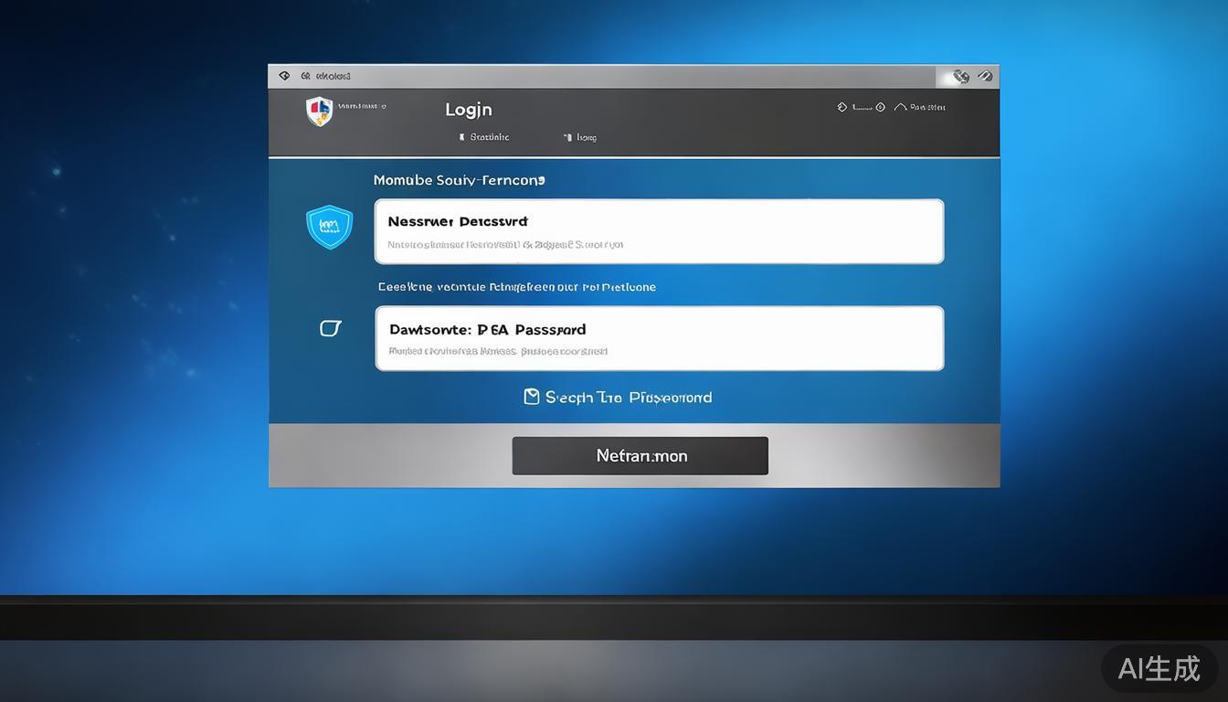1228x702 pixels.
Task: Click the first circular icon at the header's right
Action: coord(842,107)
